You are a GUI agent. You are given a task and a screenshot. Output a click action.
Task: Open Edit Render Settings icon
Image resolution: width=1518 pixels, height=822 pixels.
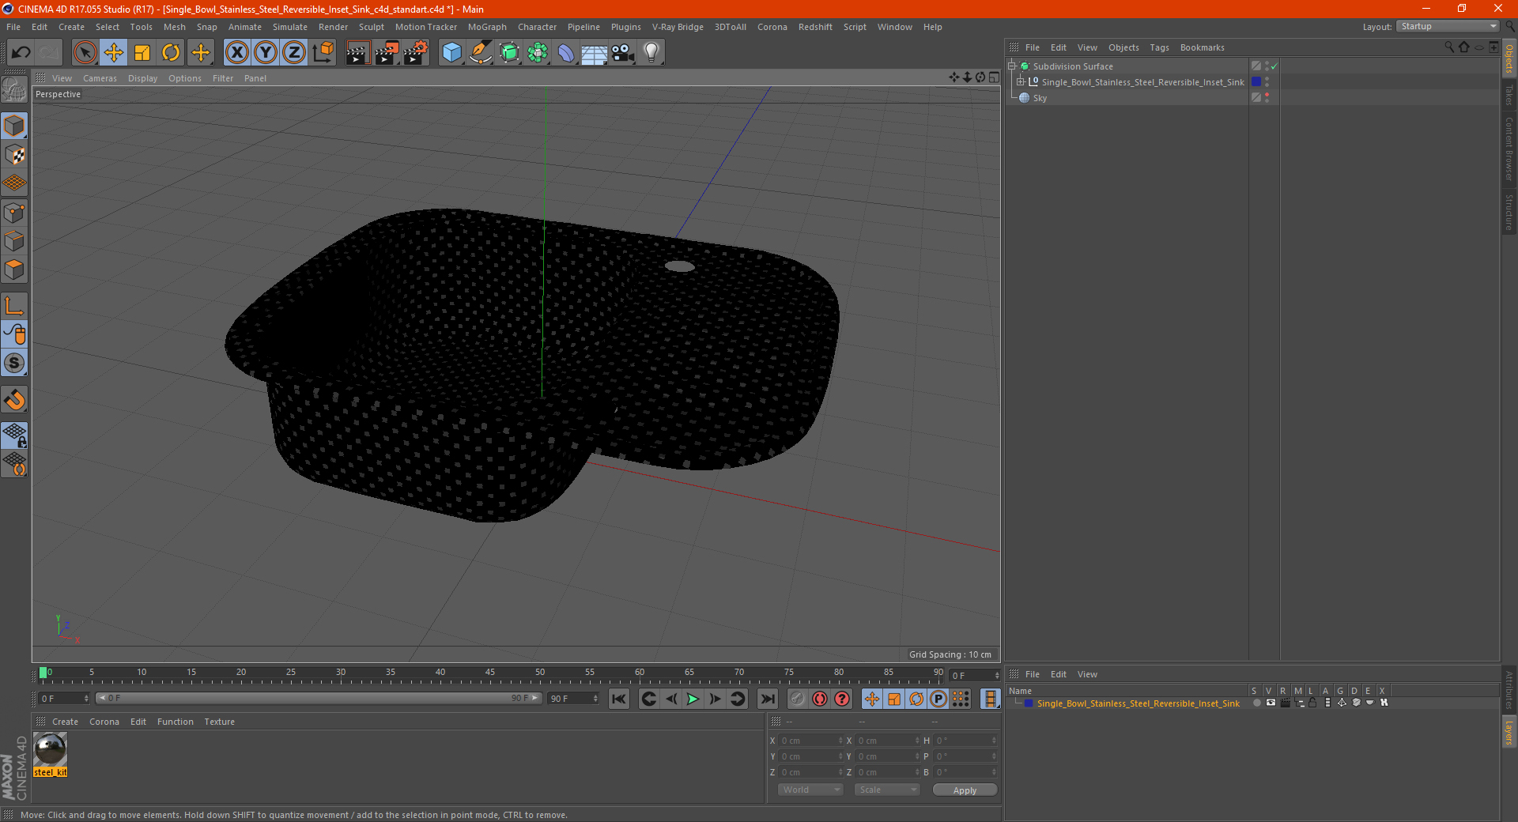coord(416,53)
